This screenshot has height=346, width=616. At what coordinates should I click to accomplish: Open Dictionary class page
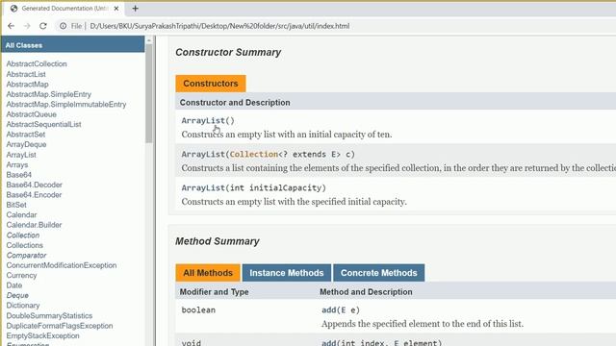[x=23, y=306]
